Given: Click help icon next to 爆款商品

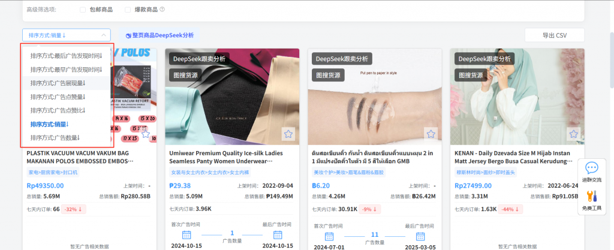Looking at the screenshot, I should point(162,10).
